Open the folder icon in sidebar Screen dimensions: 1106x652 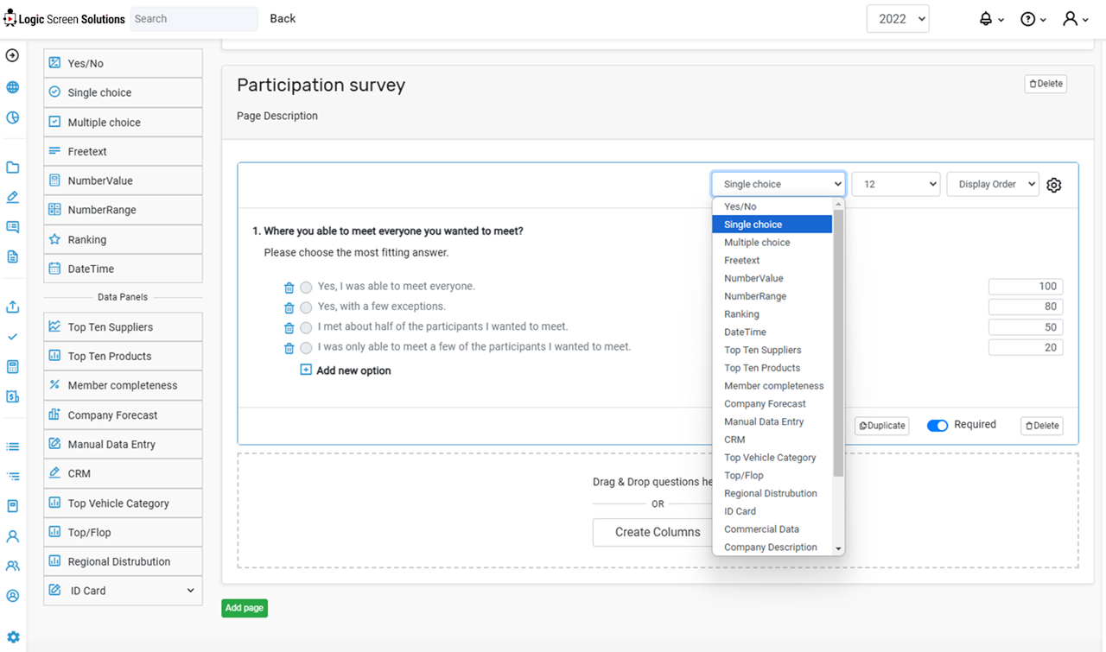(12, 168)
